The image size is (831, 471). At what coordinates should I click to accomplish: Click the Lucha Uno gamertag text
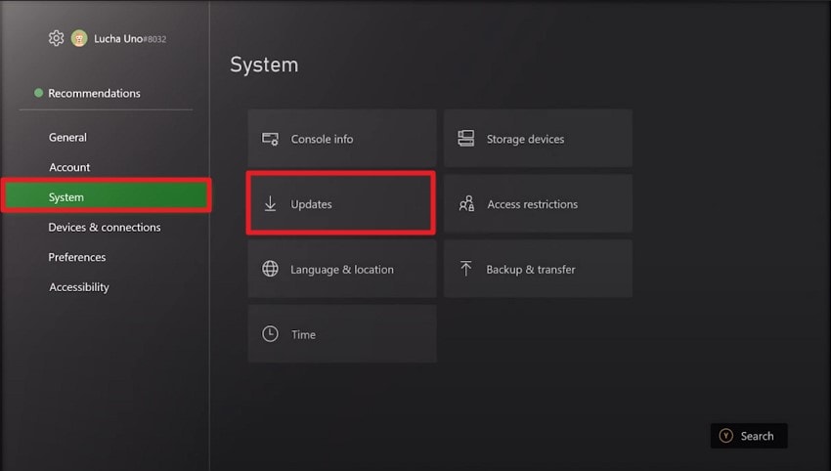[x=130, y=39]
